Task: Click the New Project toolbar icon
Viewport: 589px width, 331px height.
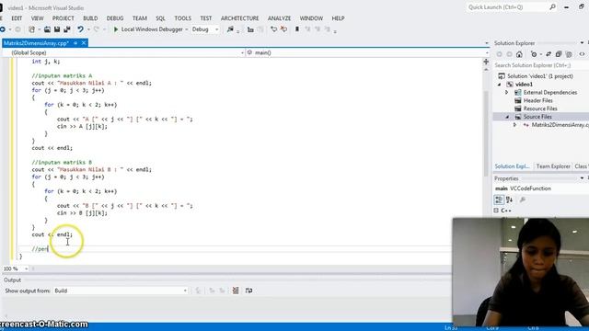Action: pyautogui.click(x=32, y=29)
